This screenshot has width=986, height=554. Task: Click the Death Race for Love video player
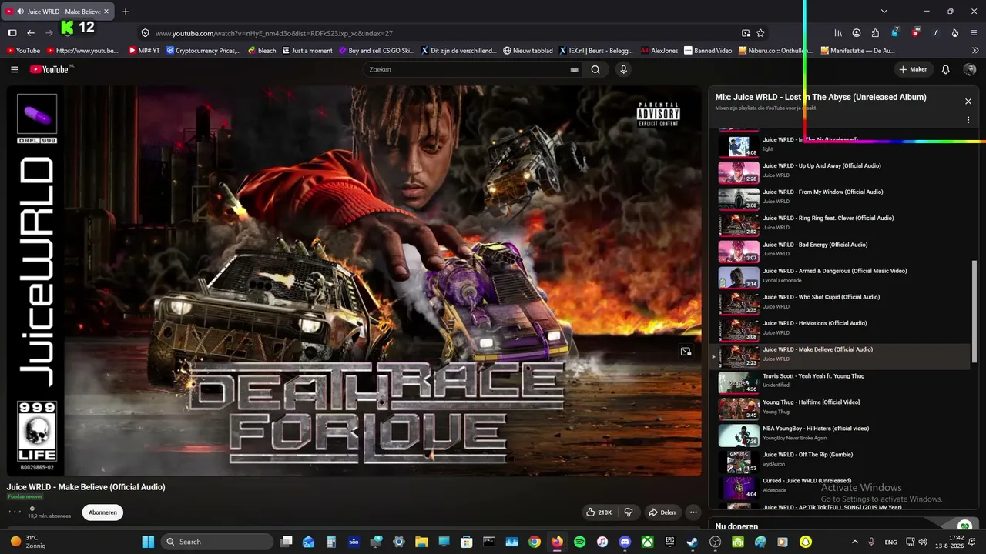(x=354, y=281)
